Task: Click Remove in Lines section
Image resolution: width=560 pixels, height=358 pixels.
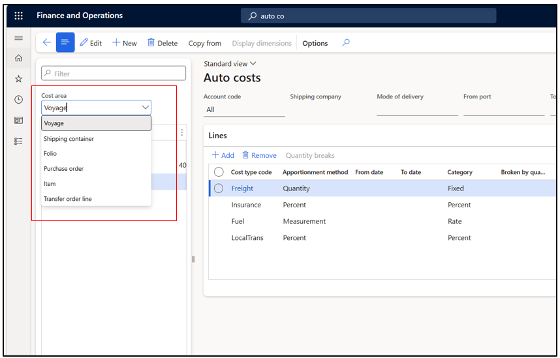Action: [x=259, y=155]
